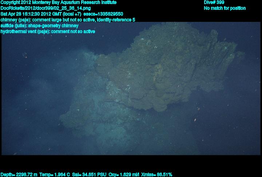The height and width of the screenshot is (177, 262).
Task: Select the "No match for position" text
Action: 225,8
